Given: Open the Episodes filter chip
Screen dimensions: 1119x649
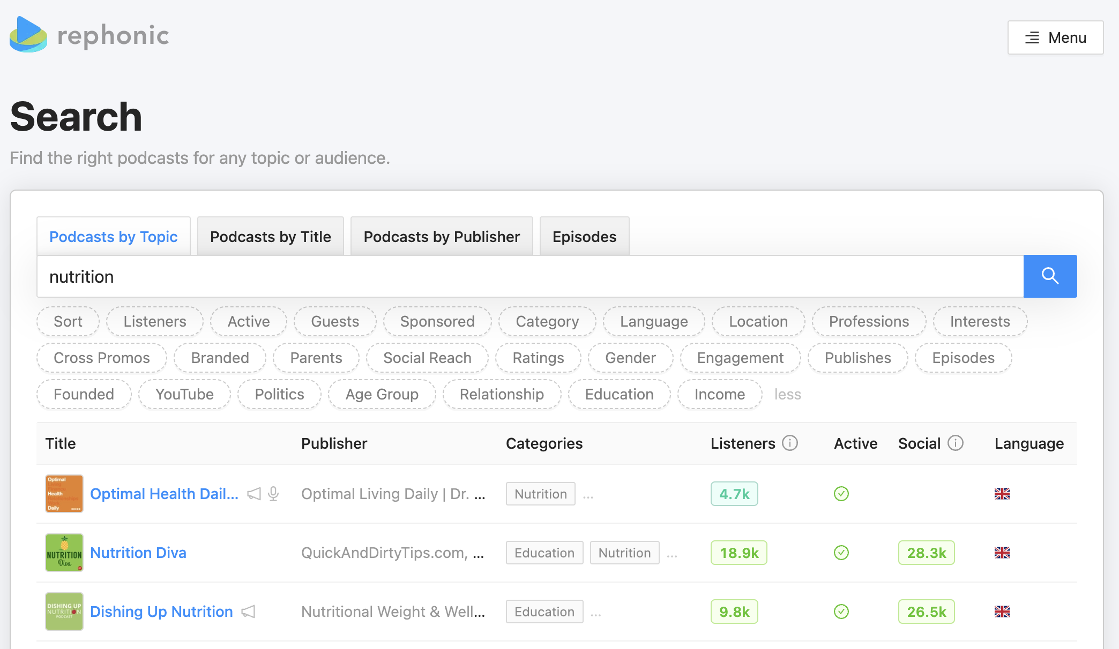Looking at the screenshot, I should point(963,358).
